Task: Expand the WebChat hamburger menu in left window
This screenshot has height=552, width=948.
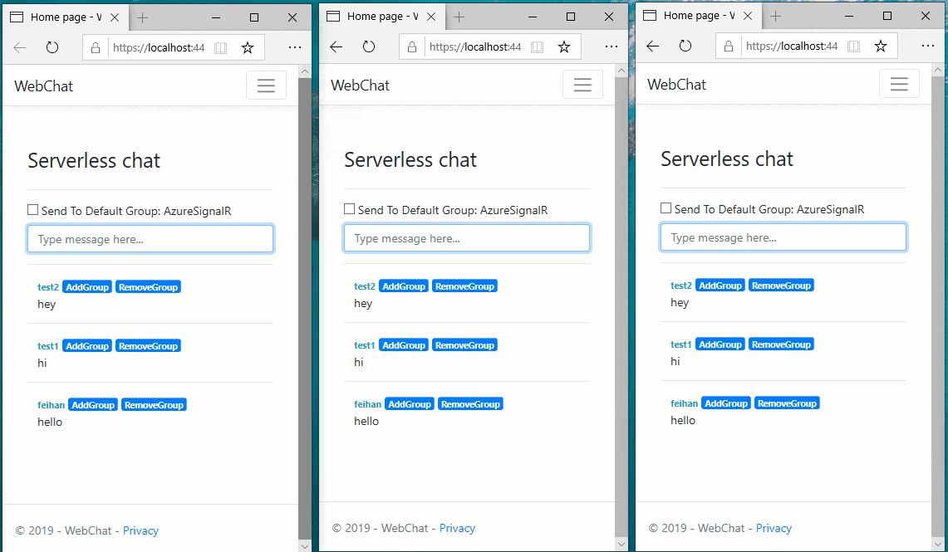Action: (x=266, y=85)
